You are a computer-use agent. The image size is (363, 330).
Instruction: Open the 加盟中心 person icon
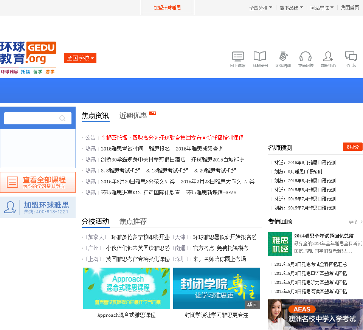pyautogui.click(x=328, y=59)
